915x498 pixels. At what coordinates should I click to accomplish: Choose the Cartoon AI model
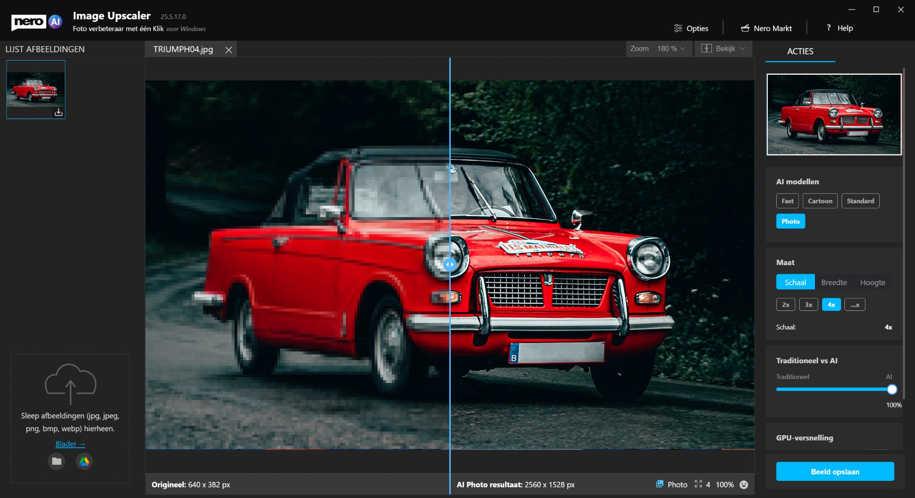(820, 201)
